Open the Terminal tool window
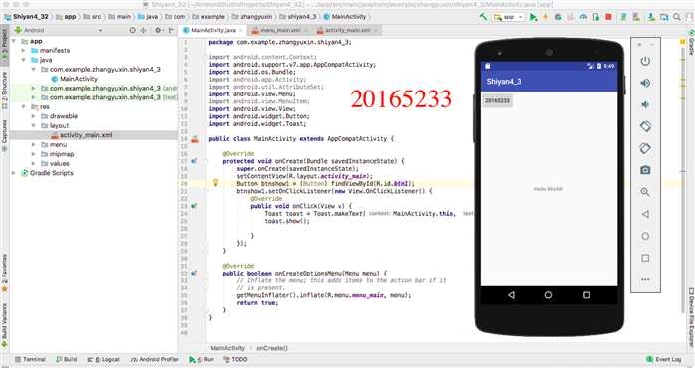This screenshot has height=368, width=695. tap(30, 359)
